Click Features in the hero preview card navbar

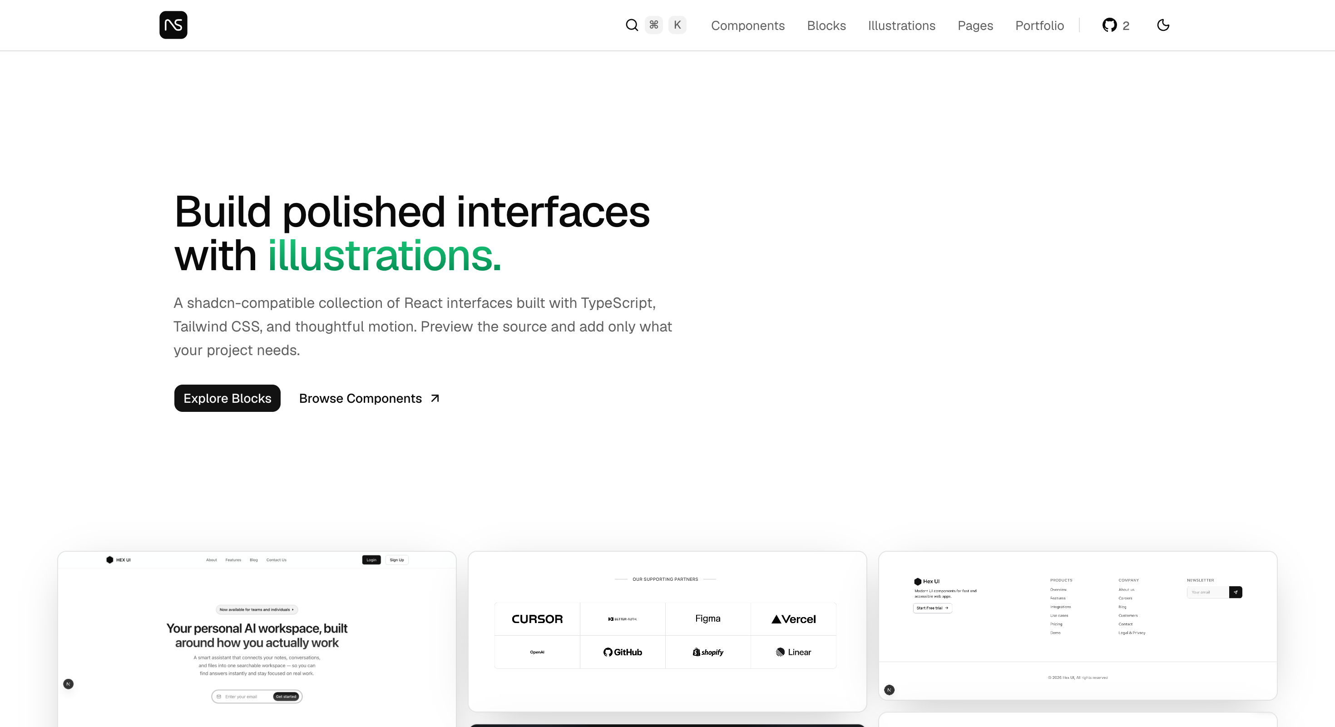[x=233, y=559]
